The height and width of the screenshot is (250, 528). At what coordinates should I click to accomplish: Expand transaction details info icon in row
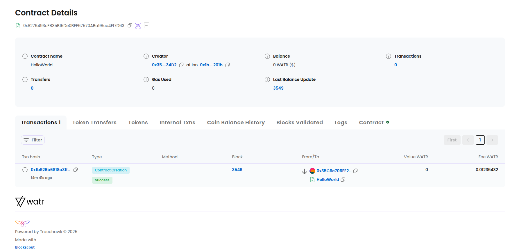(x=25, y=170)
